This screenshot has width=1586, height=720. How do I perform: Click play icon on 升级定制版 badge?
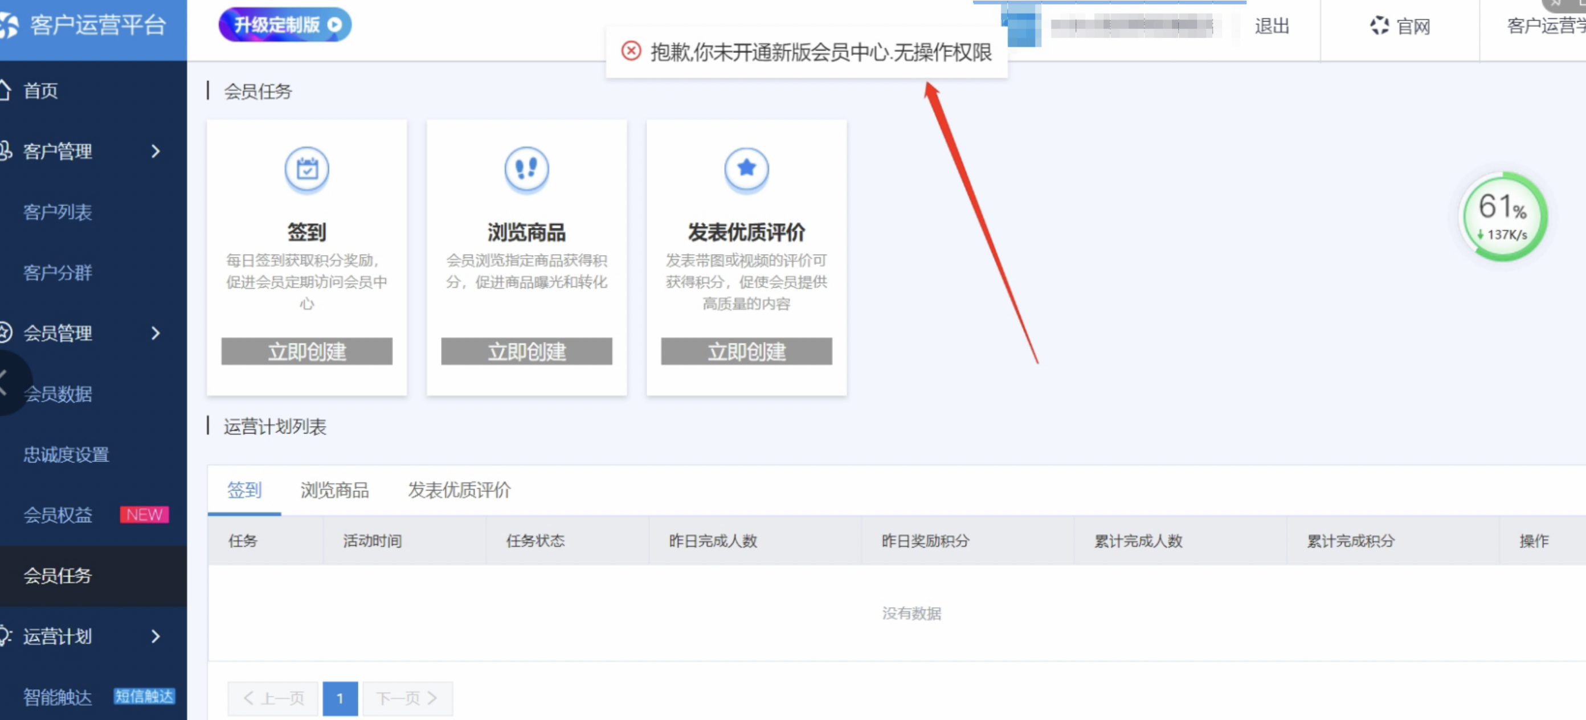point(334,24)
